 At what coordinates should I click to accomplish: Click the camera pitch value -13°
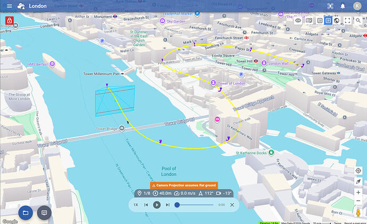(x=224, y=193)
